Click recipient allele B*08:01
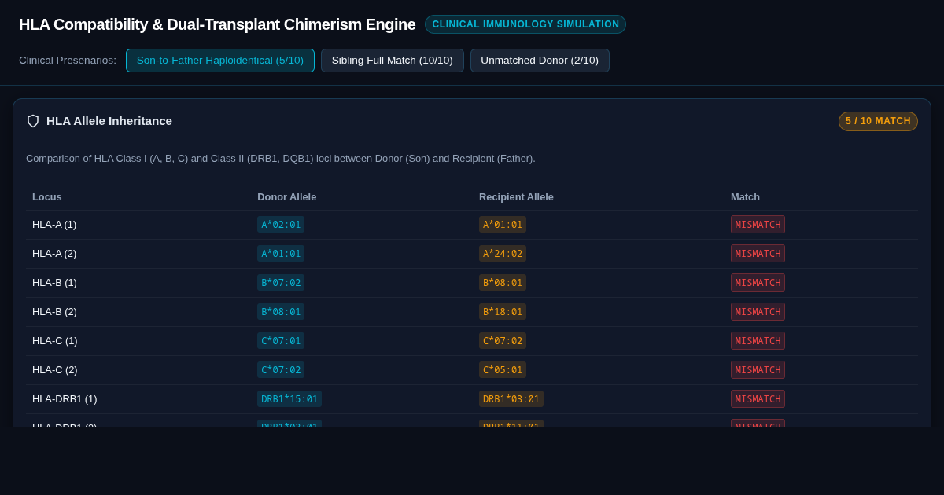Screen dimensions: 944x495 [503, 283]
